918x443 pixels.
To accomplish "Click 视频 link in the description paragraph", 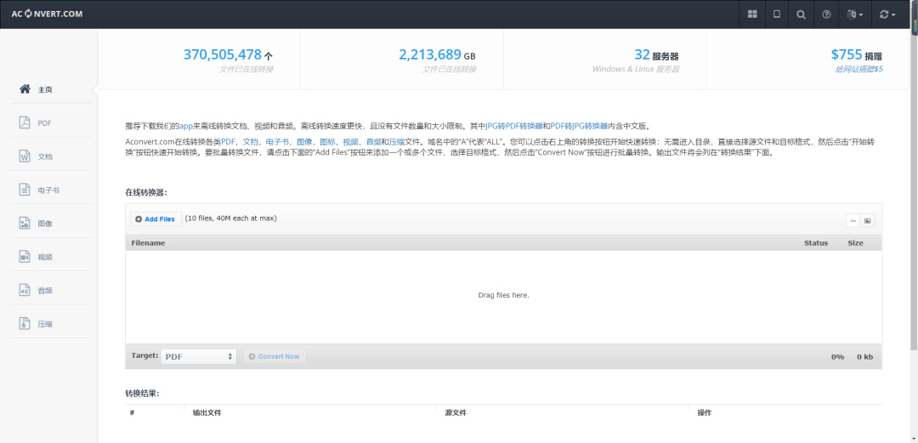I will click(x=351, y=142).
